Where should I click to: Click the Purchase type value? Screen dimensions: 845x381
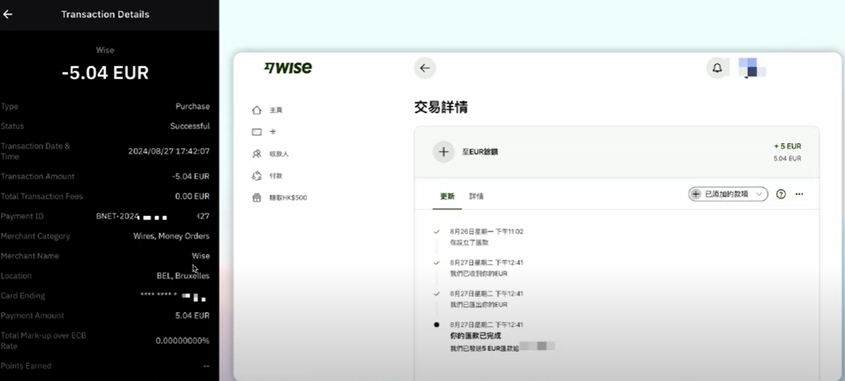click(x=192, y=106)
